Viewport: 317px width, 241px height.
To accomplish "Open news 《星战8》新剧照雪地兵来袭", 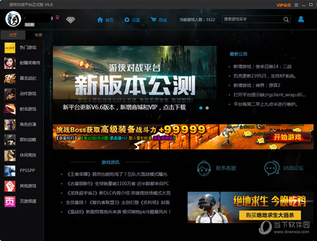I will pyautogui.click(x=119, y=212).
